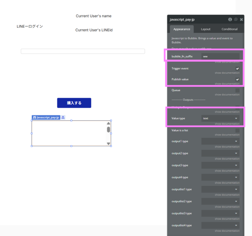The width and height of the screenshot is (252, 236).
Task: Open the Value type dropdown
Action: 220,118
